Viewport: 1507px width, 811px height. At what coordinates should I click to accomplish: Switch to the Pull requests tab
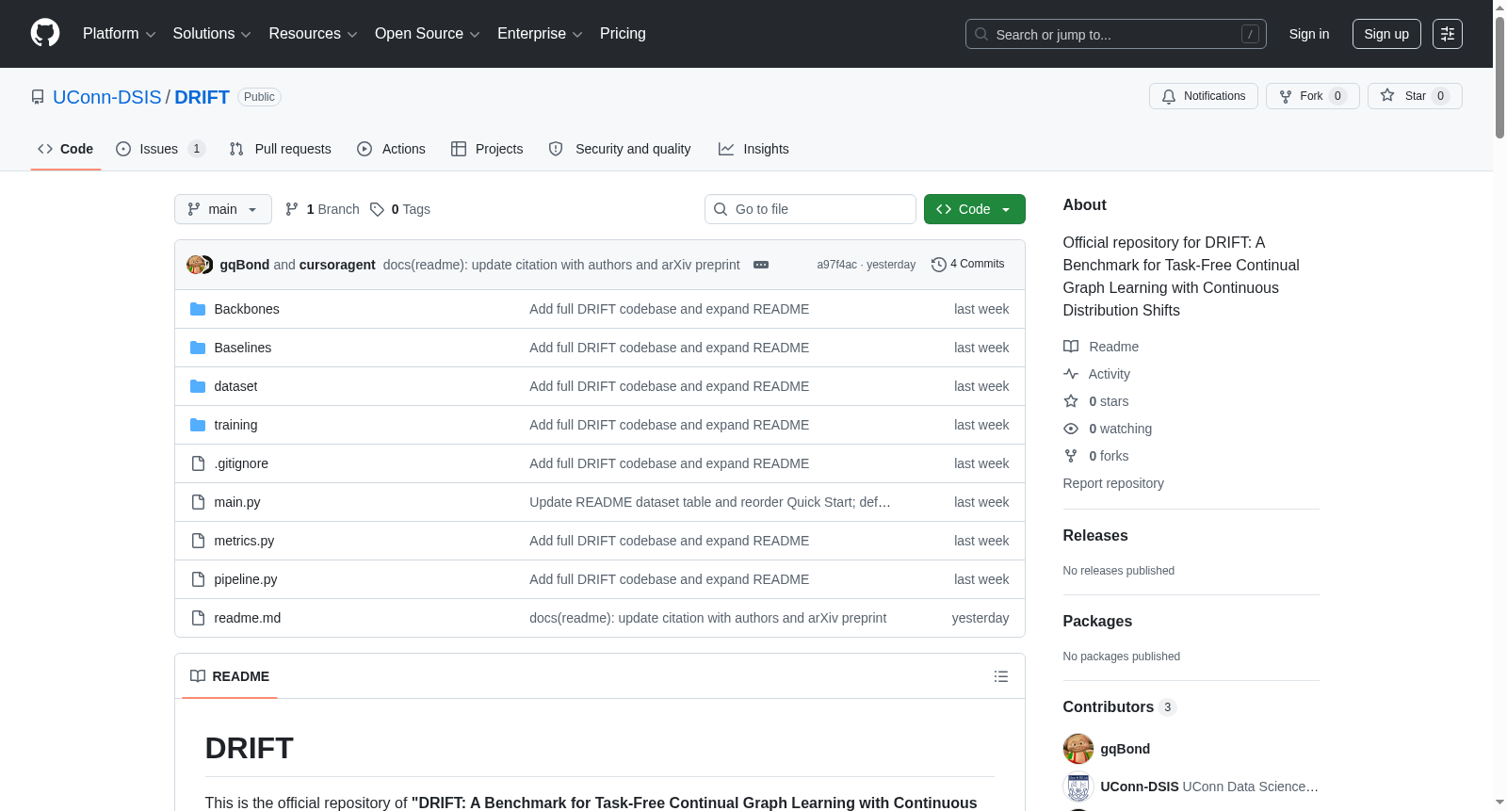point(280,149)
